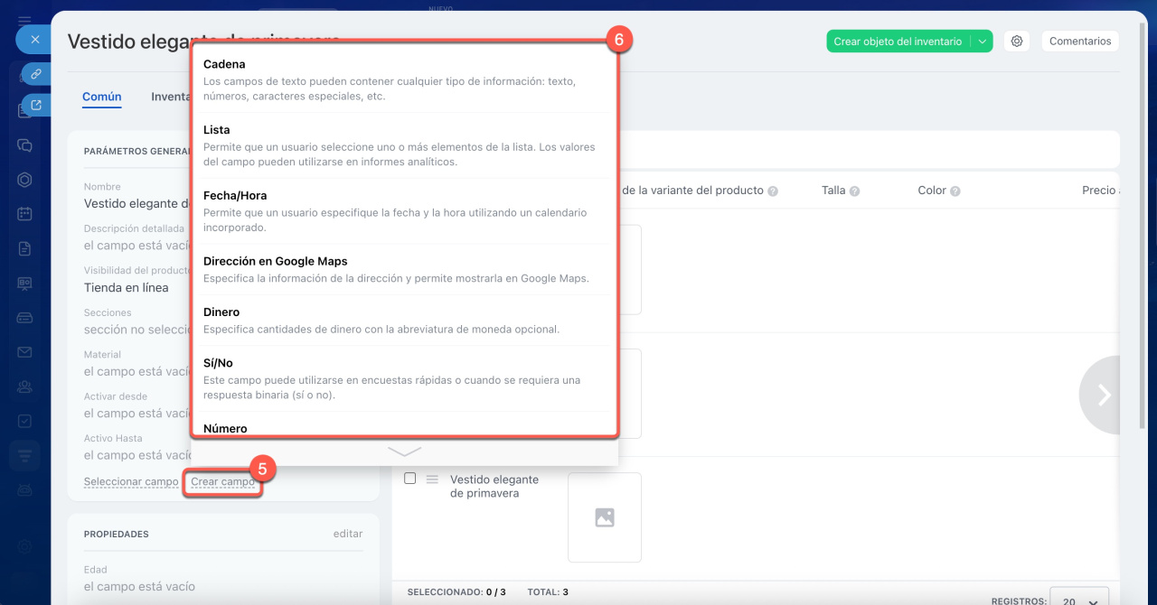Image resolution: width=1157 pixels, height=605 pixels.
Task: Click the image placeholder thumbnail in the bottom row
Action: point(604,517)
